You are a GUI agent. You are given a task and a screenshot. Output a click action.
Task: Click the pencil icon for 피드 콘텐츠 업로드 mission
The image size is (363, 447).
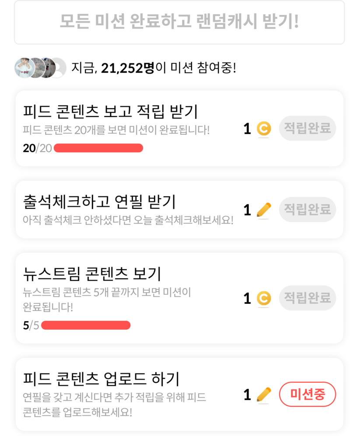pyautogui.click(x=263, y=394)
